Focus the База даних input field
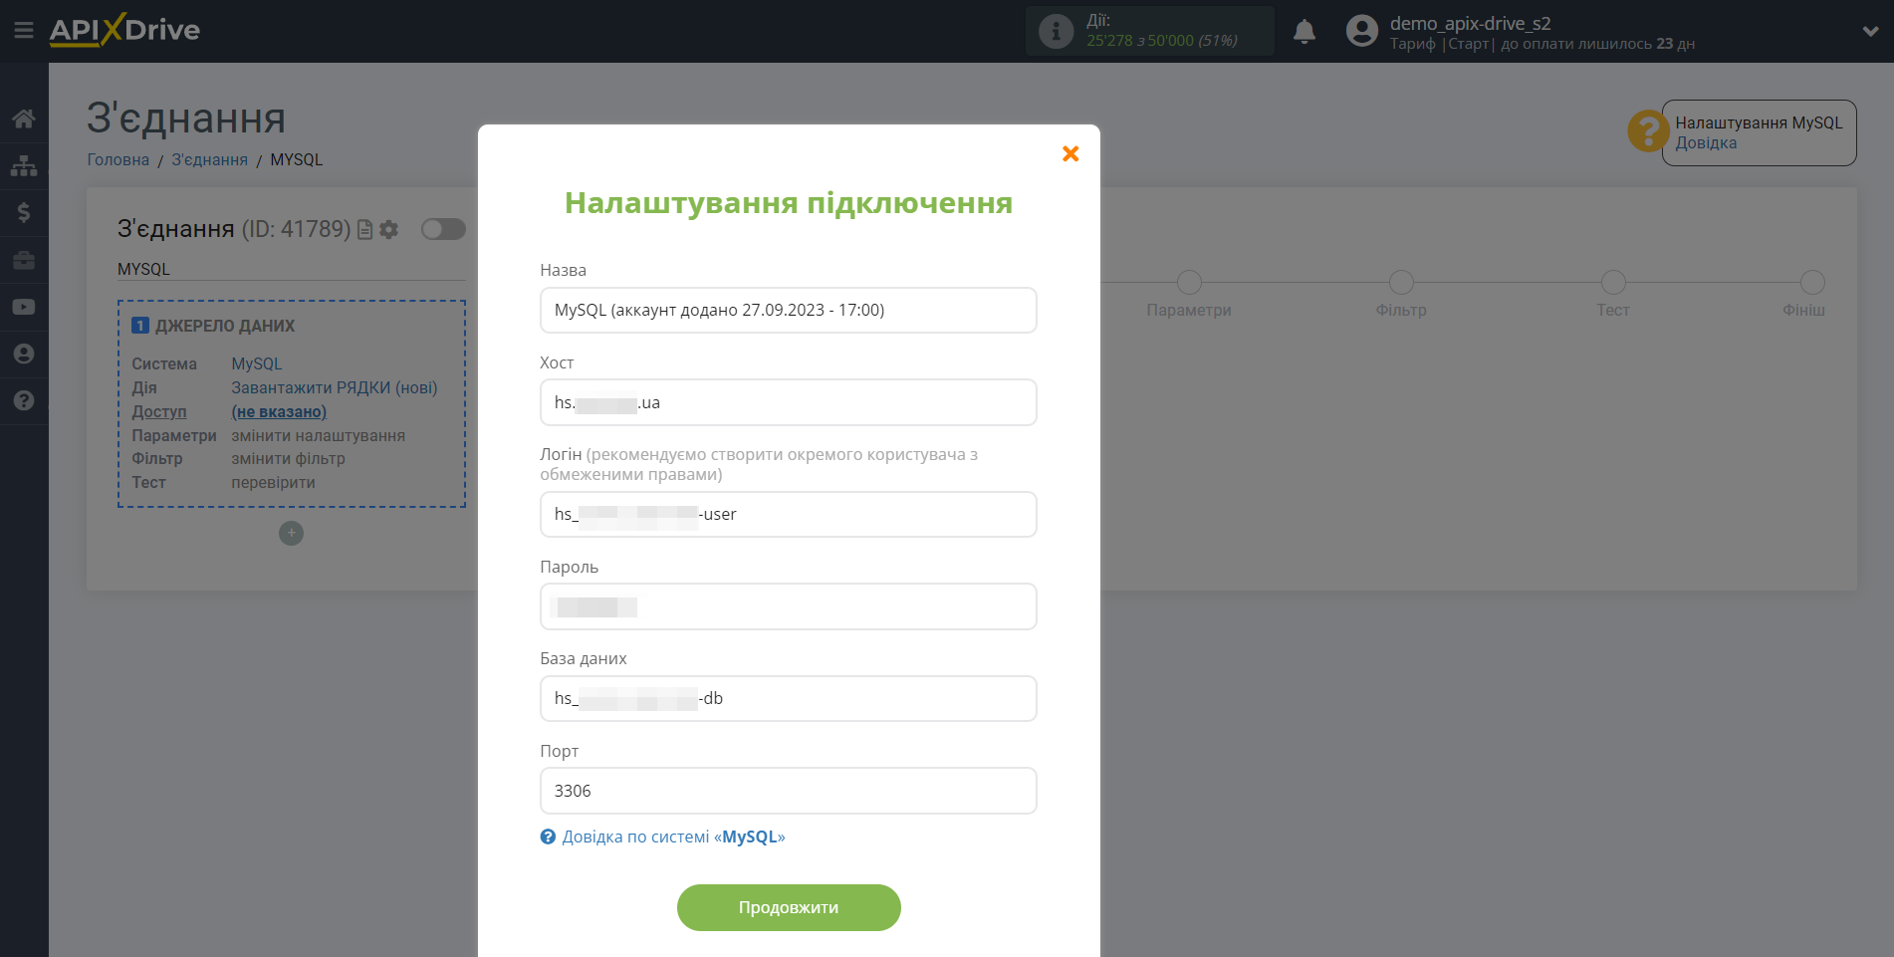Image resolution: width=1894 pixels, height=957 pixels. (x=788, y=698)
